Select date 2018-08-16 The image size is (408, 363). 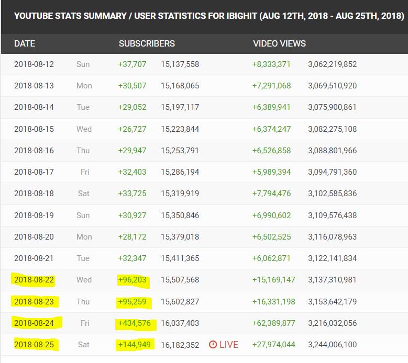click(34, 151)
